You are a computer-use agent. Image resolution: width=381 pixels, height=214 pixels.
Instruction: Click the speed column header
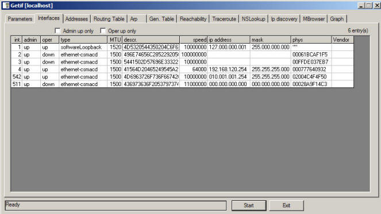194,40
